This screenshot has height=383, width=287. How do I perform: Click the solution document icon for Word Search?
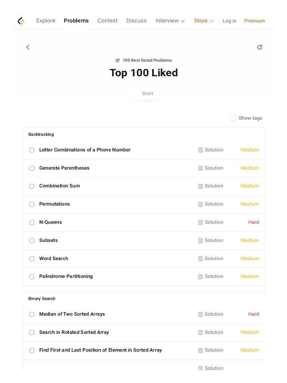[x=200, y=259]
